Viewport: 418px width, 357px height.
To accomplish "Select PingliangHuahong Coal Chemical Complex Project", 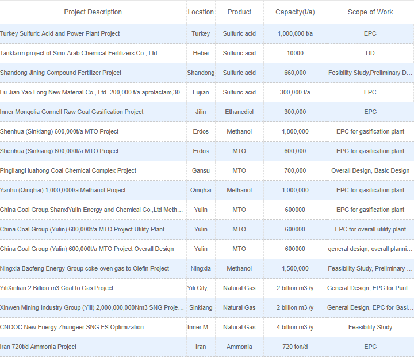I will tap(68, 170).
